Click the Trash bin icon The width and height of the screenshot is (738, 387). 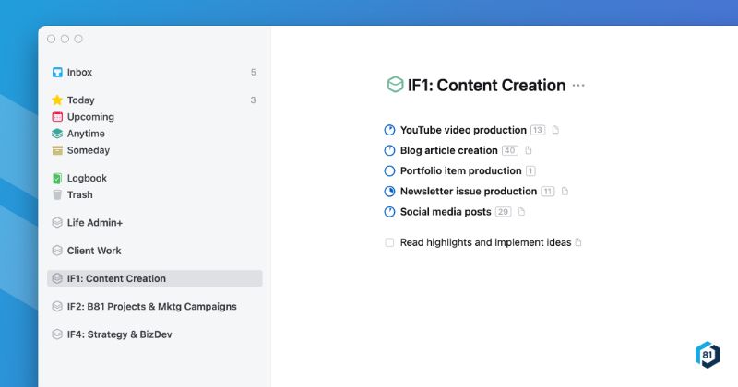(57, 195)
